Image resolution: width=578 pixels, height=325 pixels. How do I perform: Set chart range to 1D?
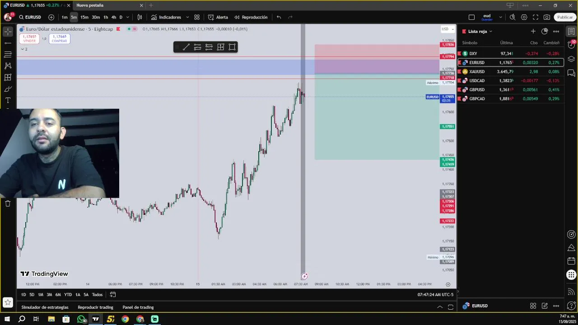[x=23, y=294]
